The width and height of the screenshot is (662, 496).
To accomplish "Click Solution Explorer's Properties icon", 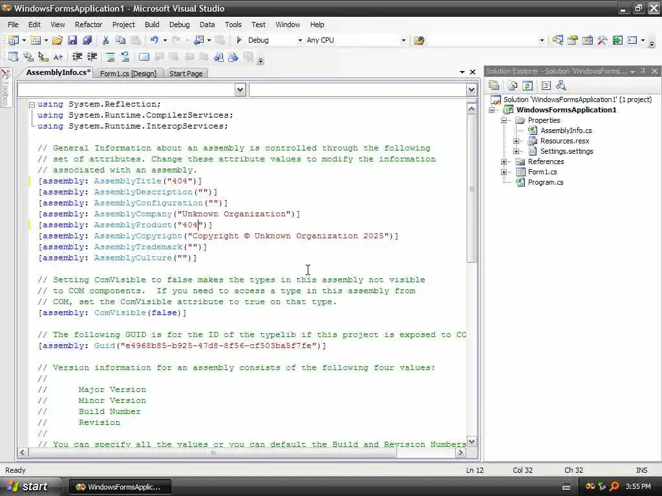I will pyautogui.click(x=494, y=86).
